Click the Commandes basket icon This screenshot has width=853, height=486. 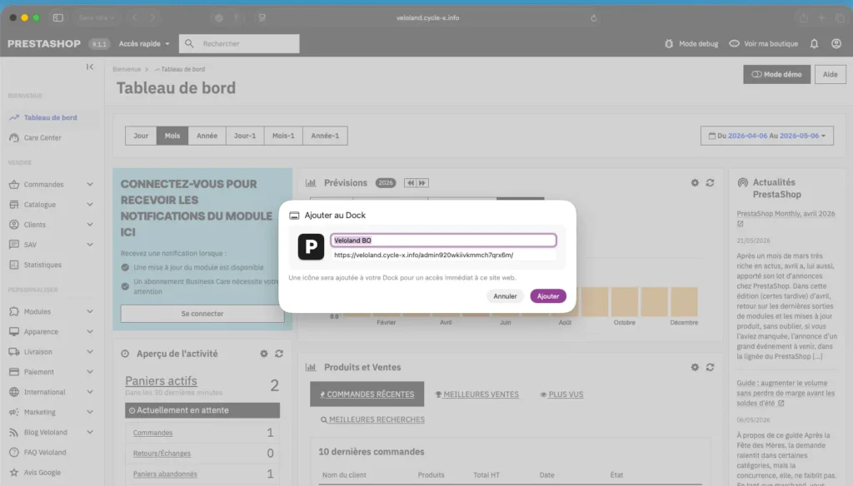(x=14, y=184)
